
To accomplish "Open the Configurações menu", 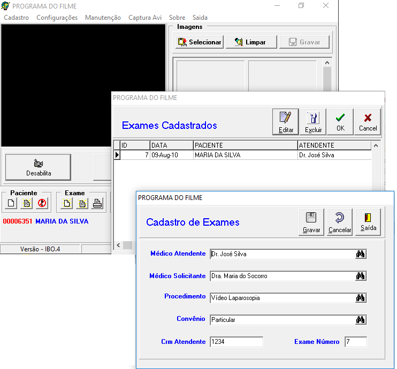I will tap(57, 18).
